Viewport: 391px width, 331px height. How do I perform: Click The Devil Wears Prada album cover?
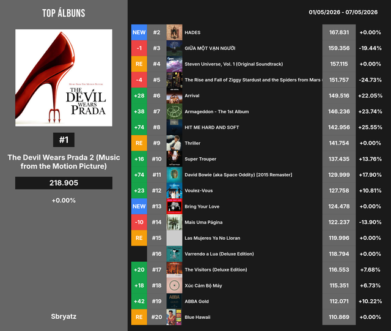tap(64, 78)
